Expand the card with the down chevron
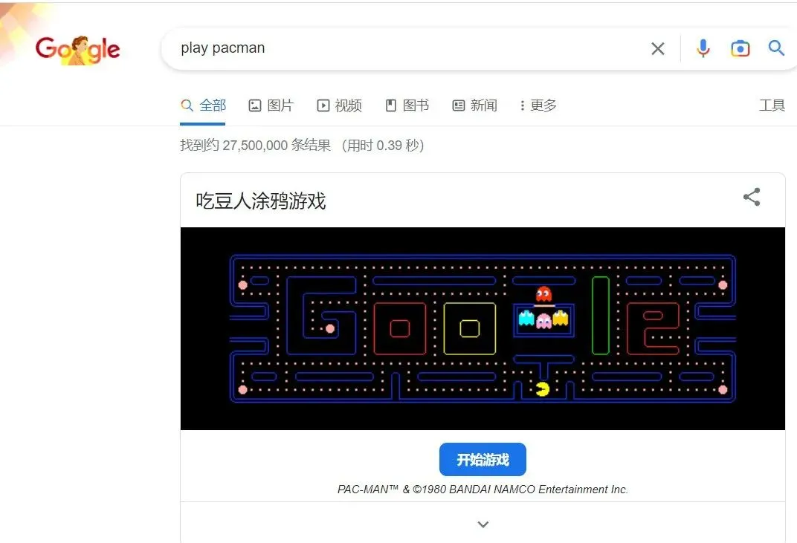The width and height of the screenshot is (797, 543). (x=483, y=524)
